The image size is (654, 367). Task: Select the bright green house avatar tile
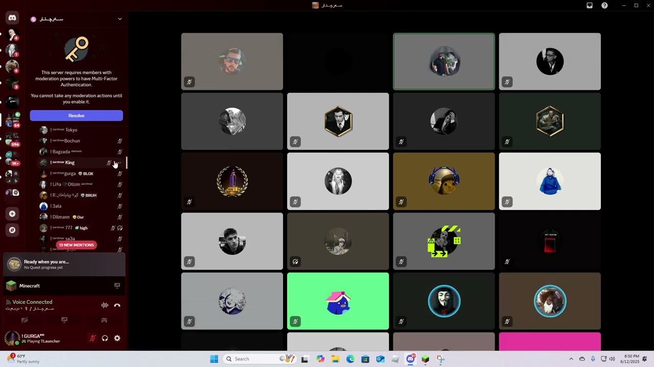[338, 301]
